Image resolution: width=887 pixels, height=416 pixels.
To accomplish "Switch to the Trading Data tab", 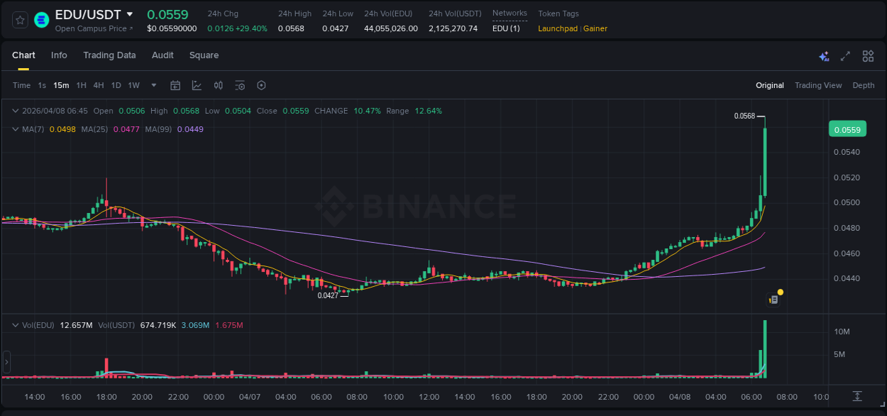I will pyautogui.click(x=109, y=55).
